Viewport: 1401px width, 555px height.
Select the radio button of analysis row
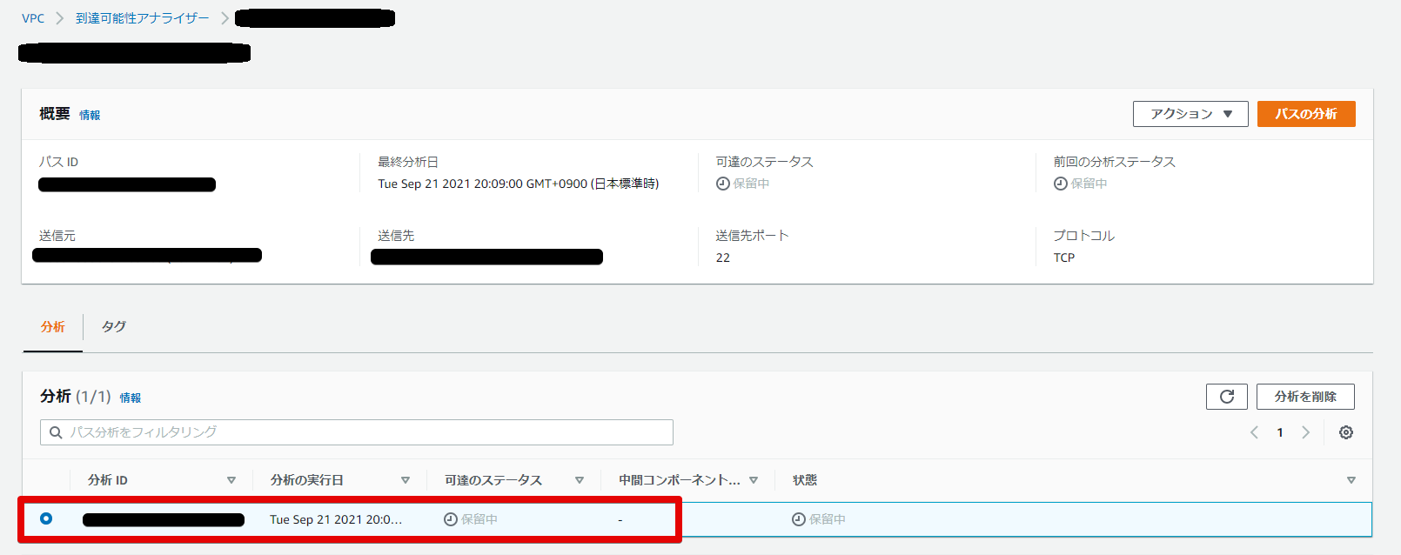point(46,518)
